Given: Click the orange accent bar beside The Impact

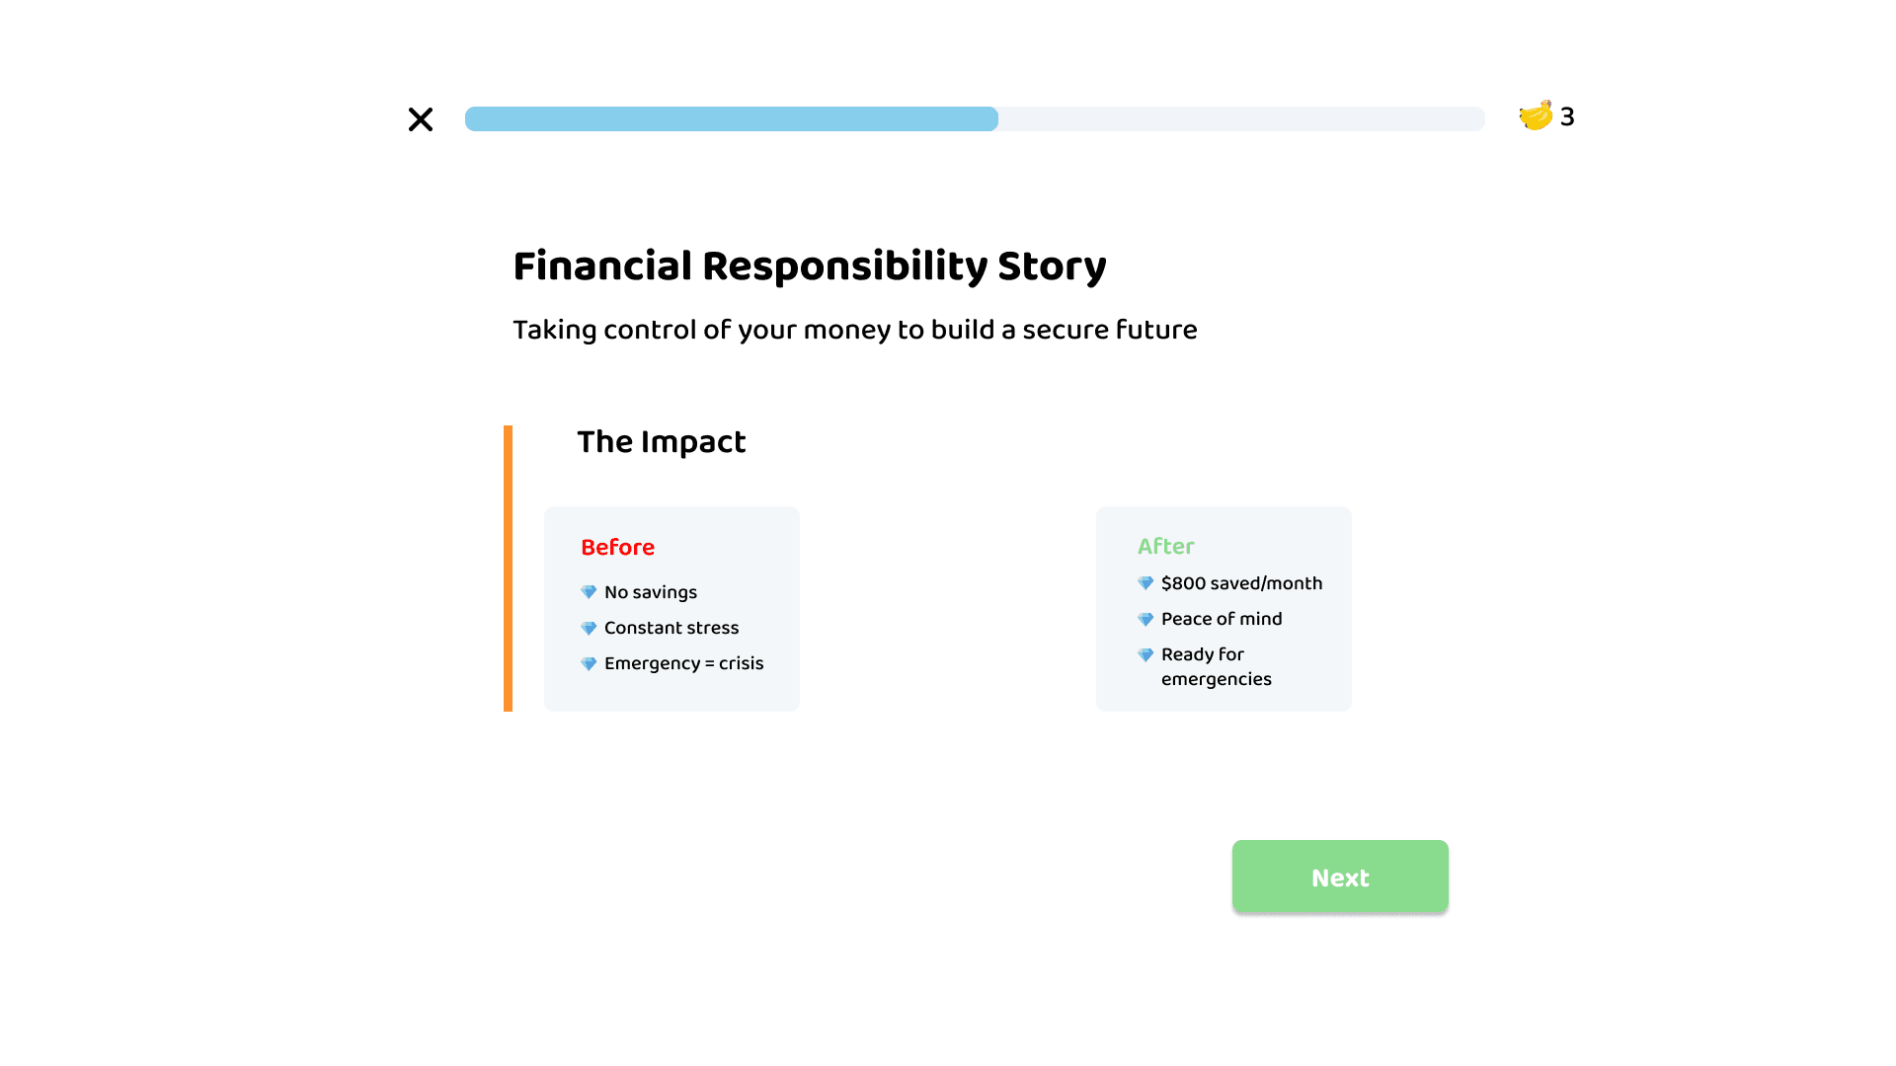Looking at the screenshot, I should pos(508,568).
